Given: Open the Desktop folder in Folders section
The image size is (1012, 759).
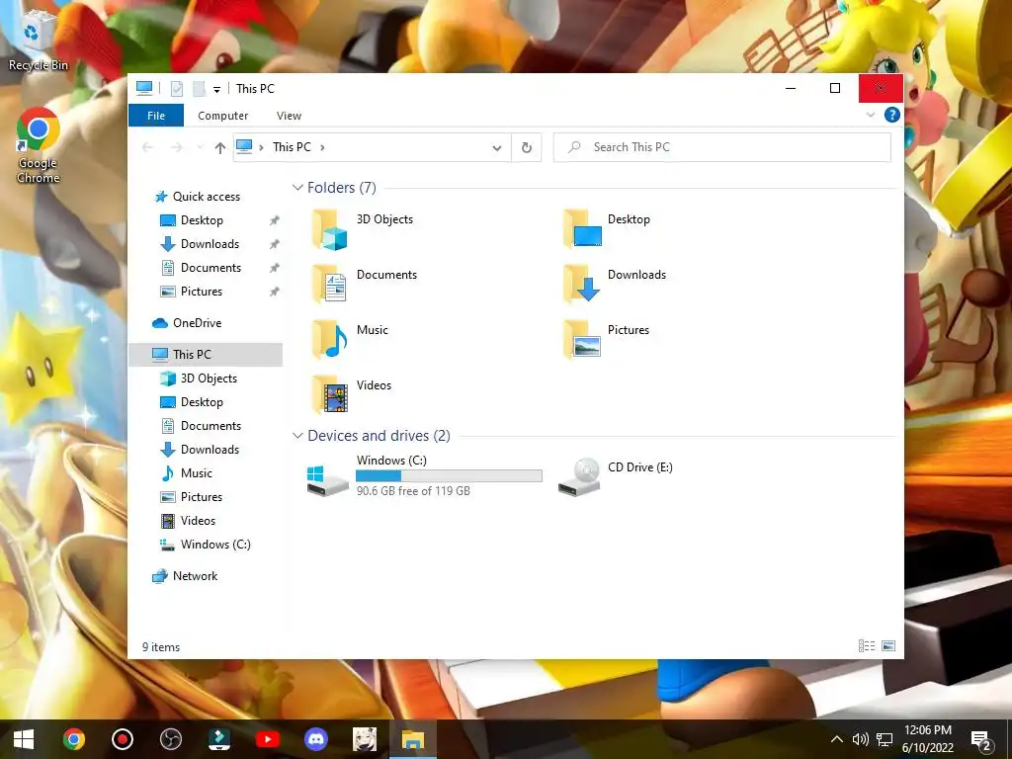Looking at the screenshot, I should coord(606,229).
